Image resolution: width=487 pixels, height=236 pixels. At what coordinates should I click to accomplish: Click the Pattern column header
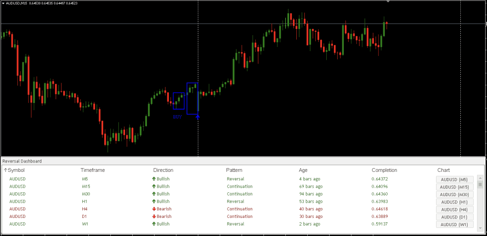tap(234, 170)
